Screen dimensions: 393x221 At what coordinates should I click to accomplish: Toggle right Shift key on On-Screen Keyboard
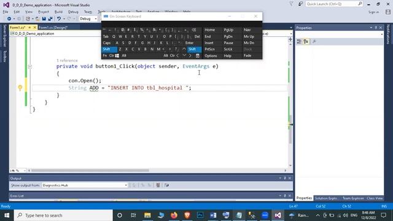point(195,49)
